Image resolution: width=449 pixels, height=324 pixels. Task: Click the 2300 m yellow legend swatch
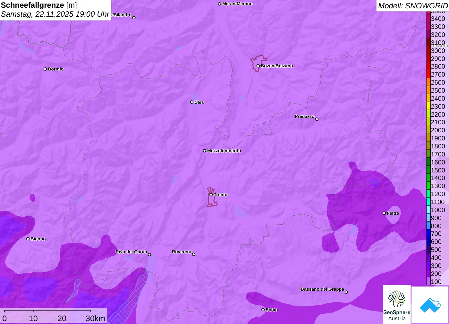(428, 106)
